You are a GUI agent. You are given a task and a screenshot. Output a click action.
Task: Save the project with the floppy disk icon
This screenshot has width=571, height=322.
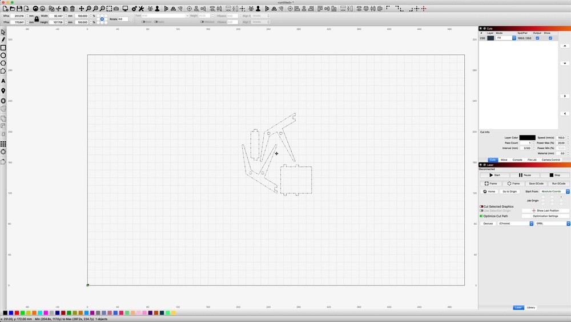[19, 9]
